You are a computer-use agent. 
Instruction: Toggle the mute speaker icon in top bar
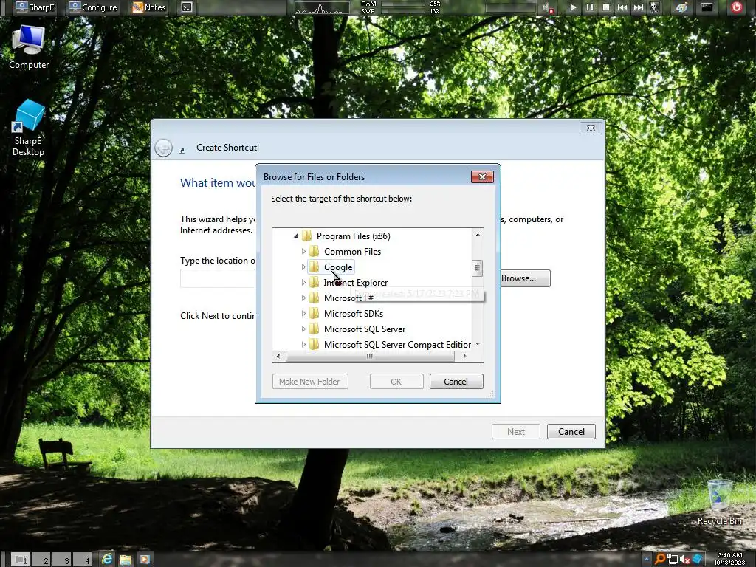[x=548, y=7]
